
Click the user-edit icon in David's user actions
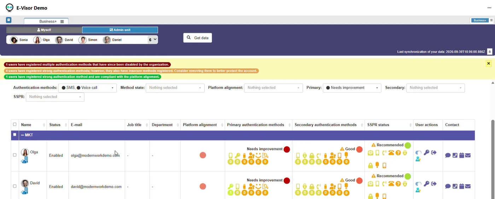(418, 190)
